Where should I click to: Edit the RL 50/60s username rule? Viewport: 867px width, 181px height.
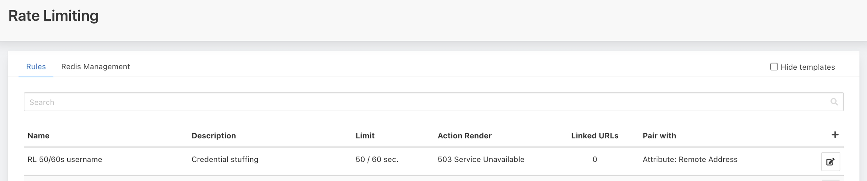[x=830, y=162]
